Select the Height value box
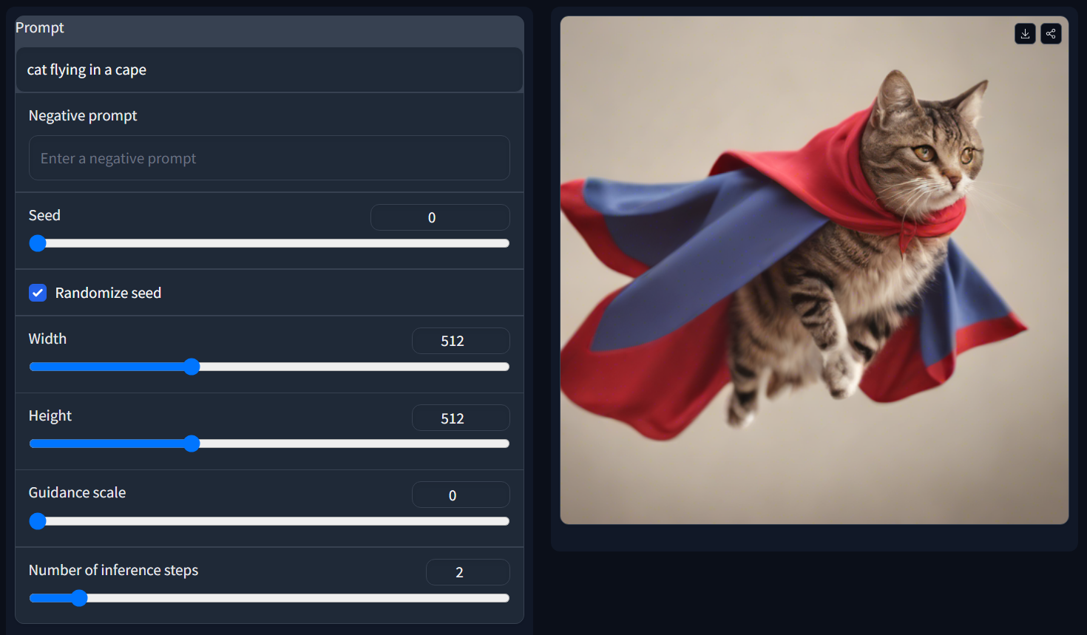The width and height of the screenshot is (1087, 635). (461, 418)
